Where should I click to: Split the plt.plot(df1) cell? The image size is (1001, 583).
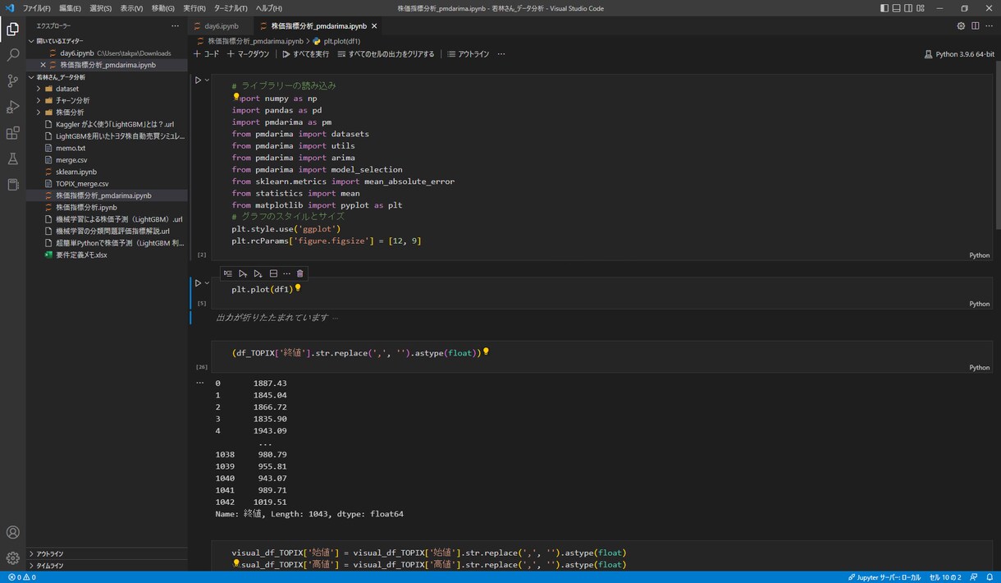(x=273, y=273)
